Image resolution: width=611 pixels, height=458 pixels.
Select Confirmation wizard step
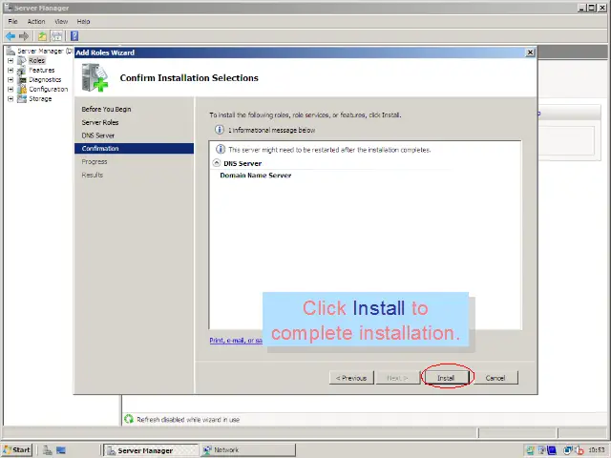coord(134,149)
